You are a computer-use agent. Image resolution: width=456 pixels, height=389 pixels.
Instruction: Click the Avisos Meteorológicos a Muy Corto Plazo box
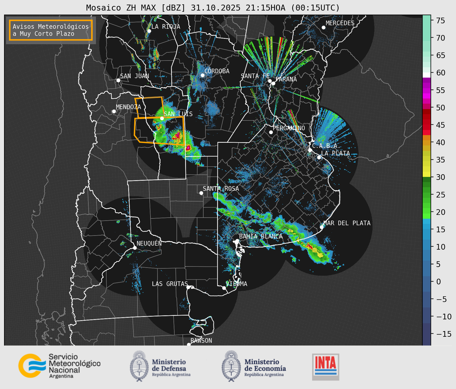click(x=51, y=30)
